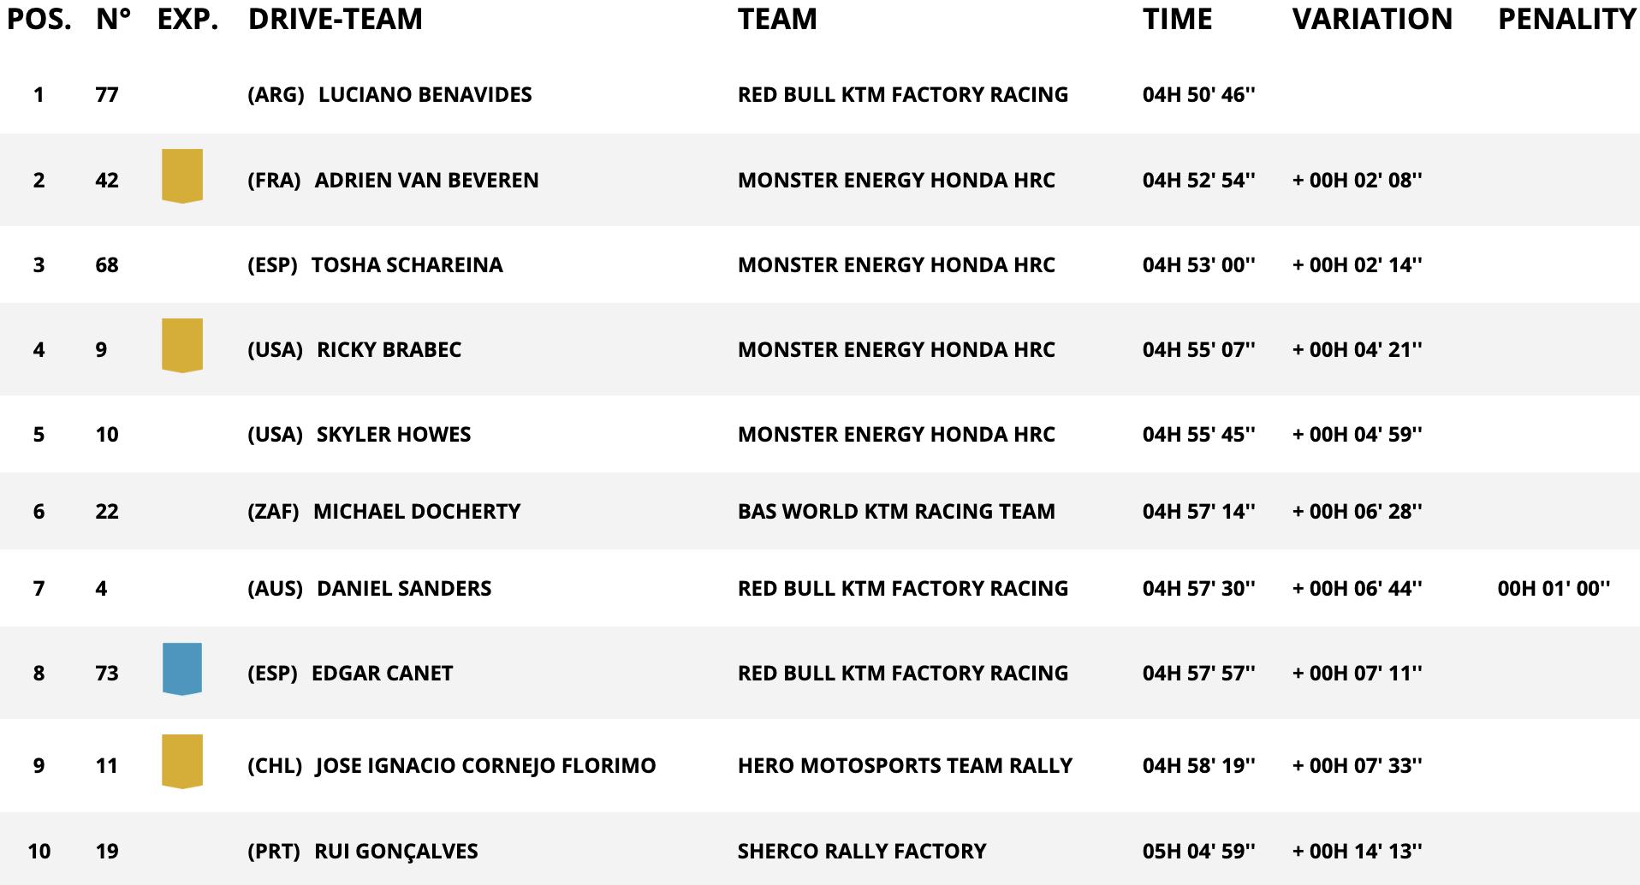Select rider Skyler Howes
The width and height of the screenshot is (1640, 885).
(x=394, y=435)
